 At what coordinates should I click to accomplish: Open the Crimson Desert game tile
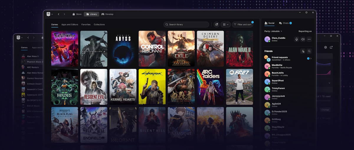coord(210,49)
